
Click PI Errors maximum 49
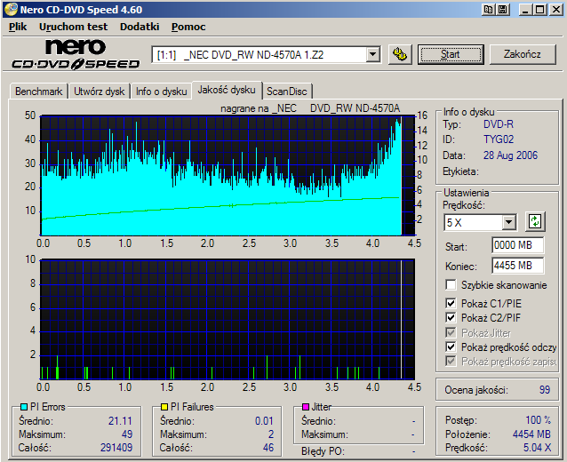(x=127, y=434)
